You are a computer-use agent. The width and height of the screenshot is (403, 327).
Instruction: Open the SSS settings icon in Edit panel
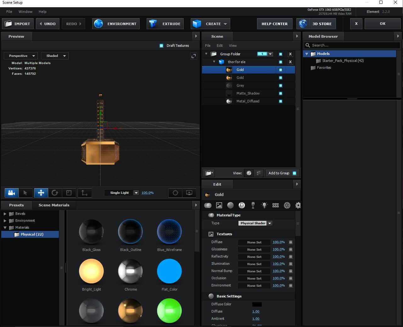[276, 205]
